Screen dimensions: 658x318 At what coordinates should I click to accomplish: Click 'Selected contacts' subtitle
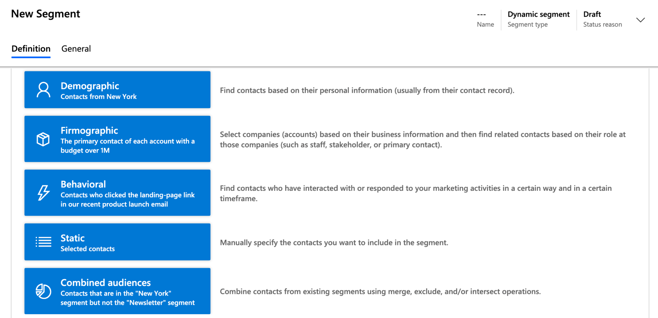click(x=88, y=249)
